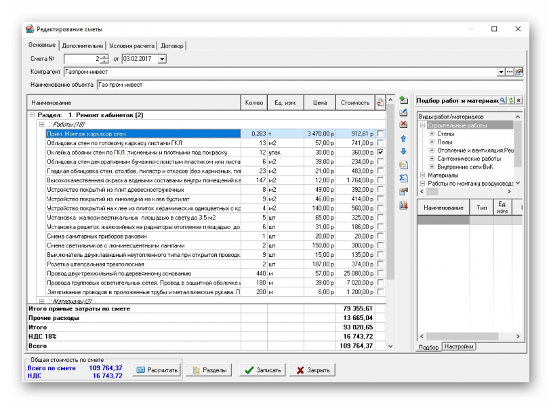Select Работы по монтажу воздуховодов node
The image size is (551, 404).
pos(470,184)
